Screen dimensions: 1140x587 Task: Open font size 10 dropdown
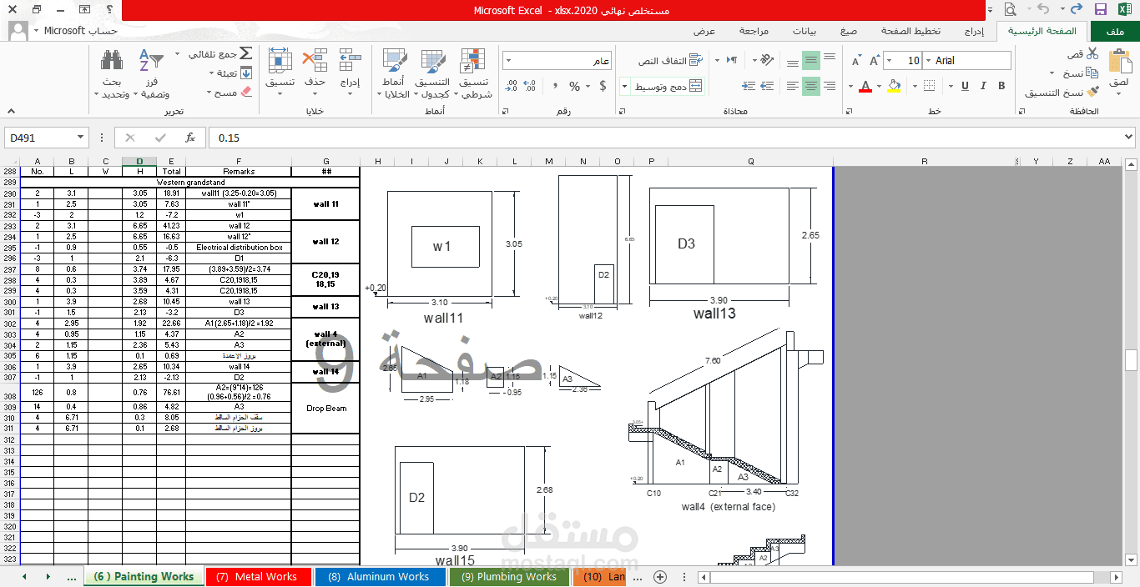889,61
